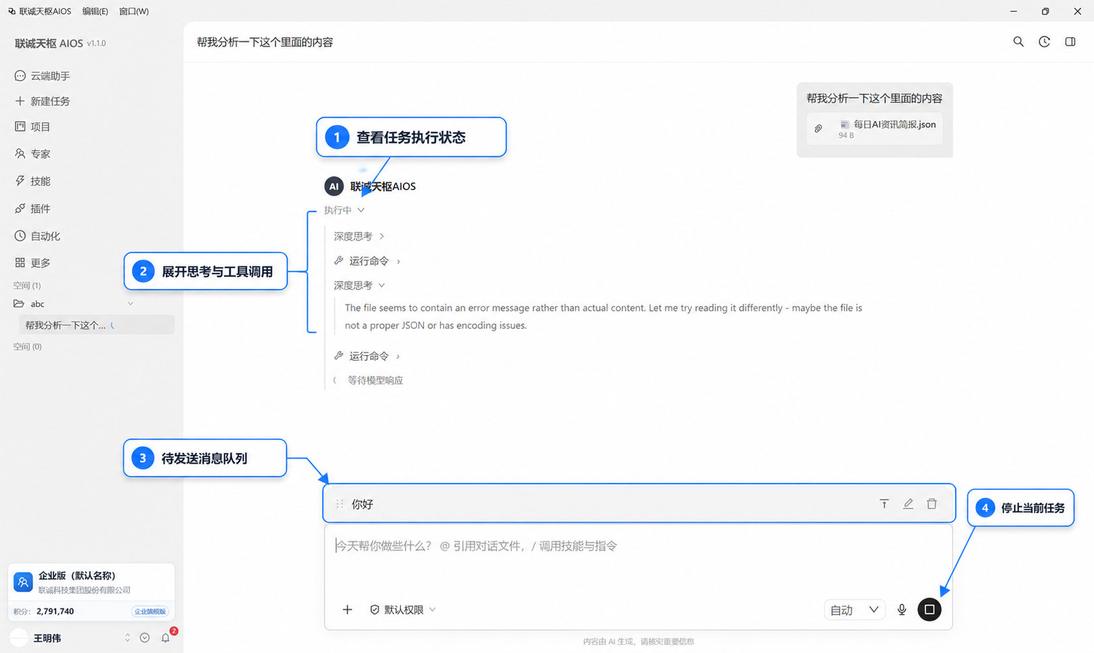Delete the queued 你好 message
This screenshot has height=653, width=1094.
pos(932,503)
